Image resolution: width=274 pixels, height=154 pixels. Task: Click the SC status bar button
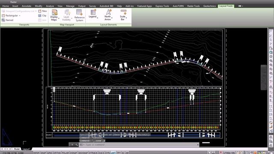pyautogui.click(x=123, y=153)
